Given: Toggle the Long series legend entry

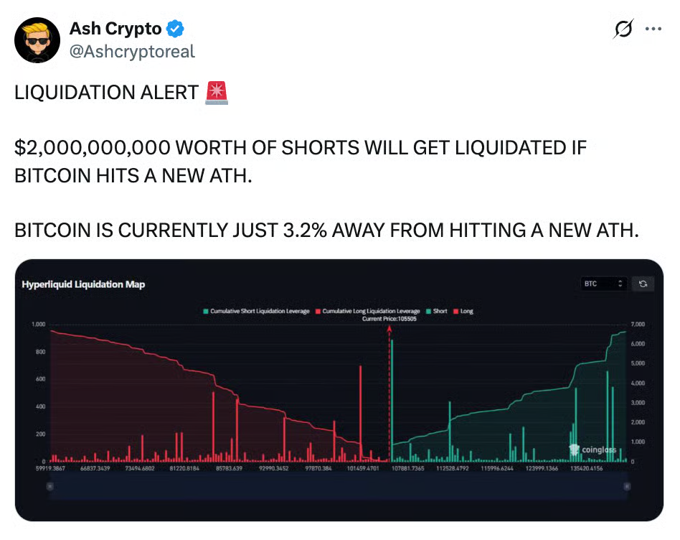Looking at the screenshot, I should (x=463, y=311).
